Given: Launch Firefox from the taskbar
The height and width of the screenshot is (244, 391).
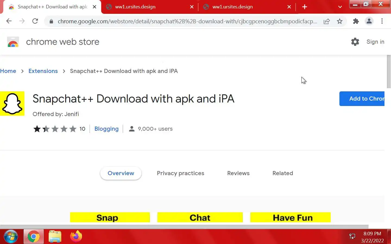Looking at the screenshot, I should 76,236.
